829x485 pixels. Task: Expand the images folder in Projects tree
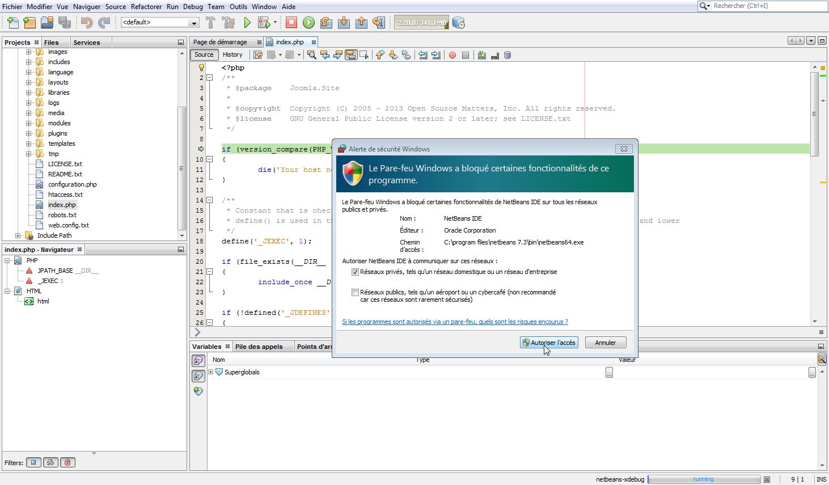click(28, 52)
